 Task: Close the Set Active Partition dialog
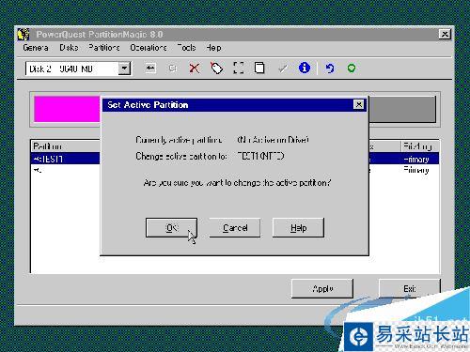(x=359, y=104)
